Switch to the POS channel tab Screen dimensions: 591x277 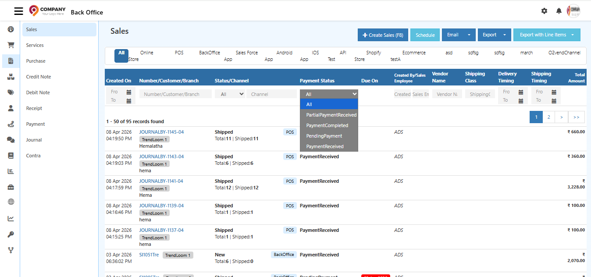coord(179,52)
